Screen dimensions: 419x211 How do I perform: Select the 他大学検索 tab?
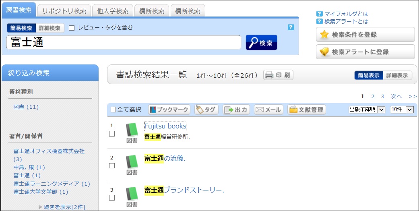tap(113, 11)
